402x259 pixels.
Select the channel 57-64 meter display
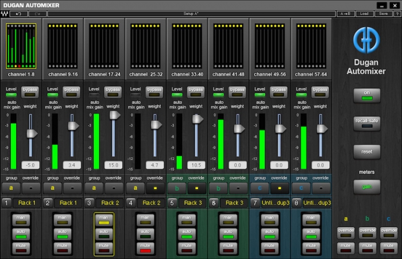311,46
